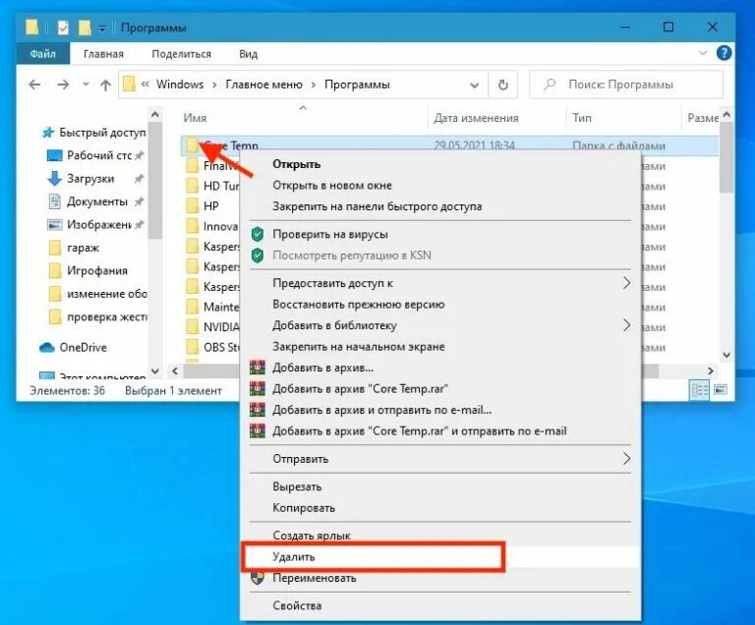
Task: Click Программы in the address breadcrumb
Action: (357, 85)
